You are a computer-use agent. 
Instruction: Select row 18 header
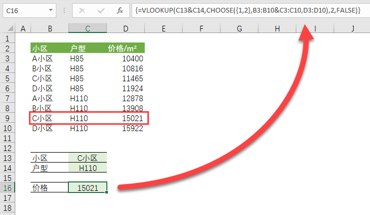click(7, 208)
